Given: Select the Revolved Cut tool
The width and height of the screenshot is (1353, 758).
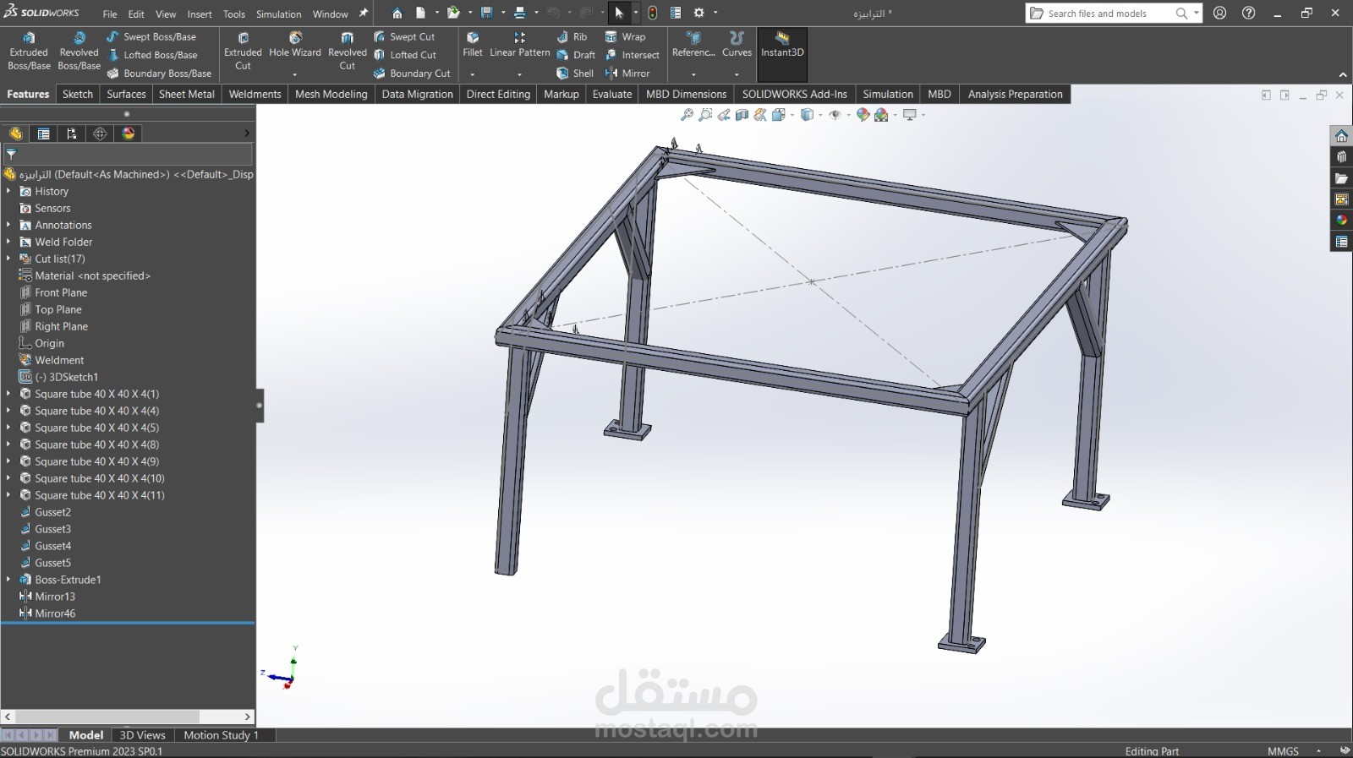Looking at the screenshot, I should pyautogui.click(x=347, y=51).
